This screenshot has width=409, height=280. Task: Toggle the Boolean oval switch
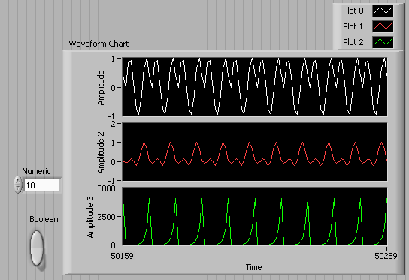(37, 248)
